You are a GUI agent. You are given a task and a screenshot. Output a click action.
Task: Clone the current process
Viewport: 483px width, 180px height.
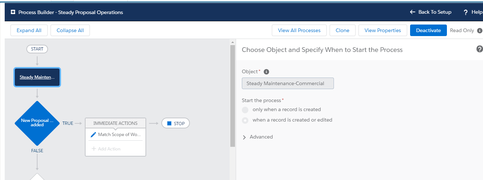click(342, 31)
